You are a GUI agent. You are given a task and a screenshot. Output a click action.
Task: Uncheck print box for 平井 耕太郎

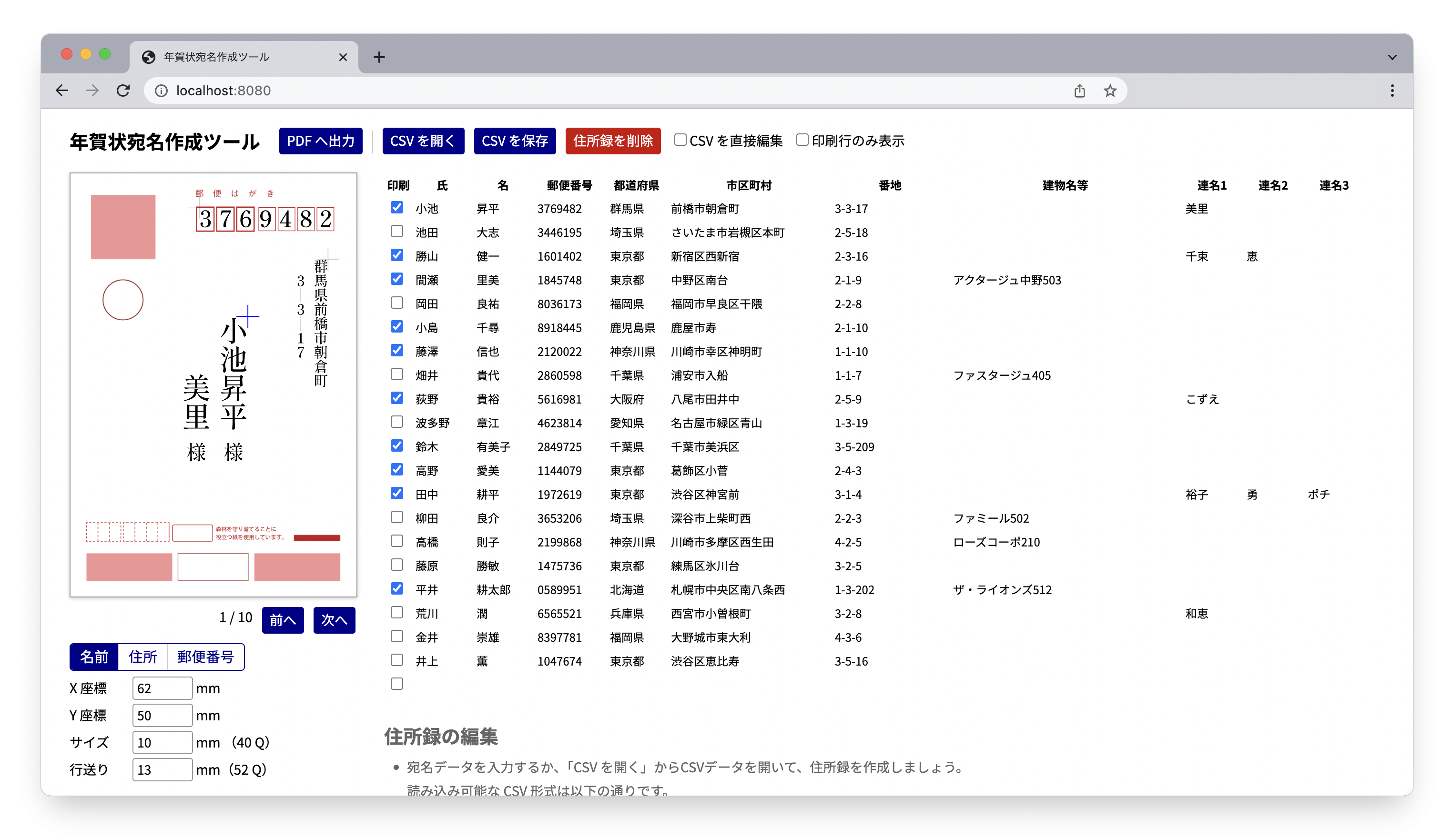396,589
